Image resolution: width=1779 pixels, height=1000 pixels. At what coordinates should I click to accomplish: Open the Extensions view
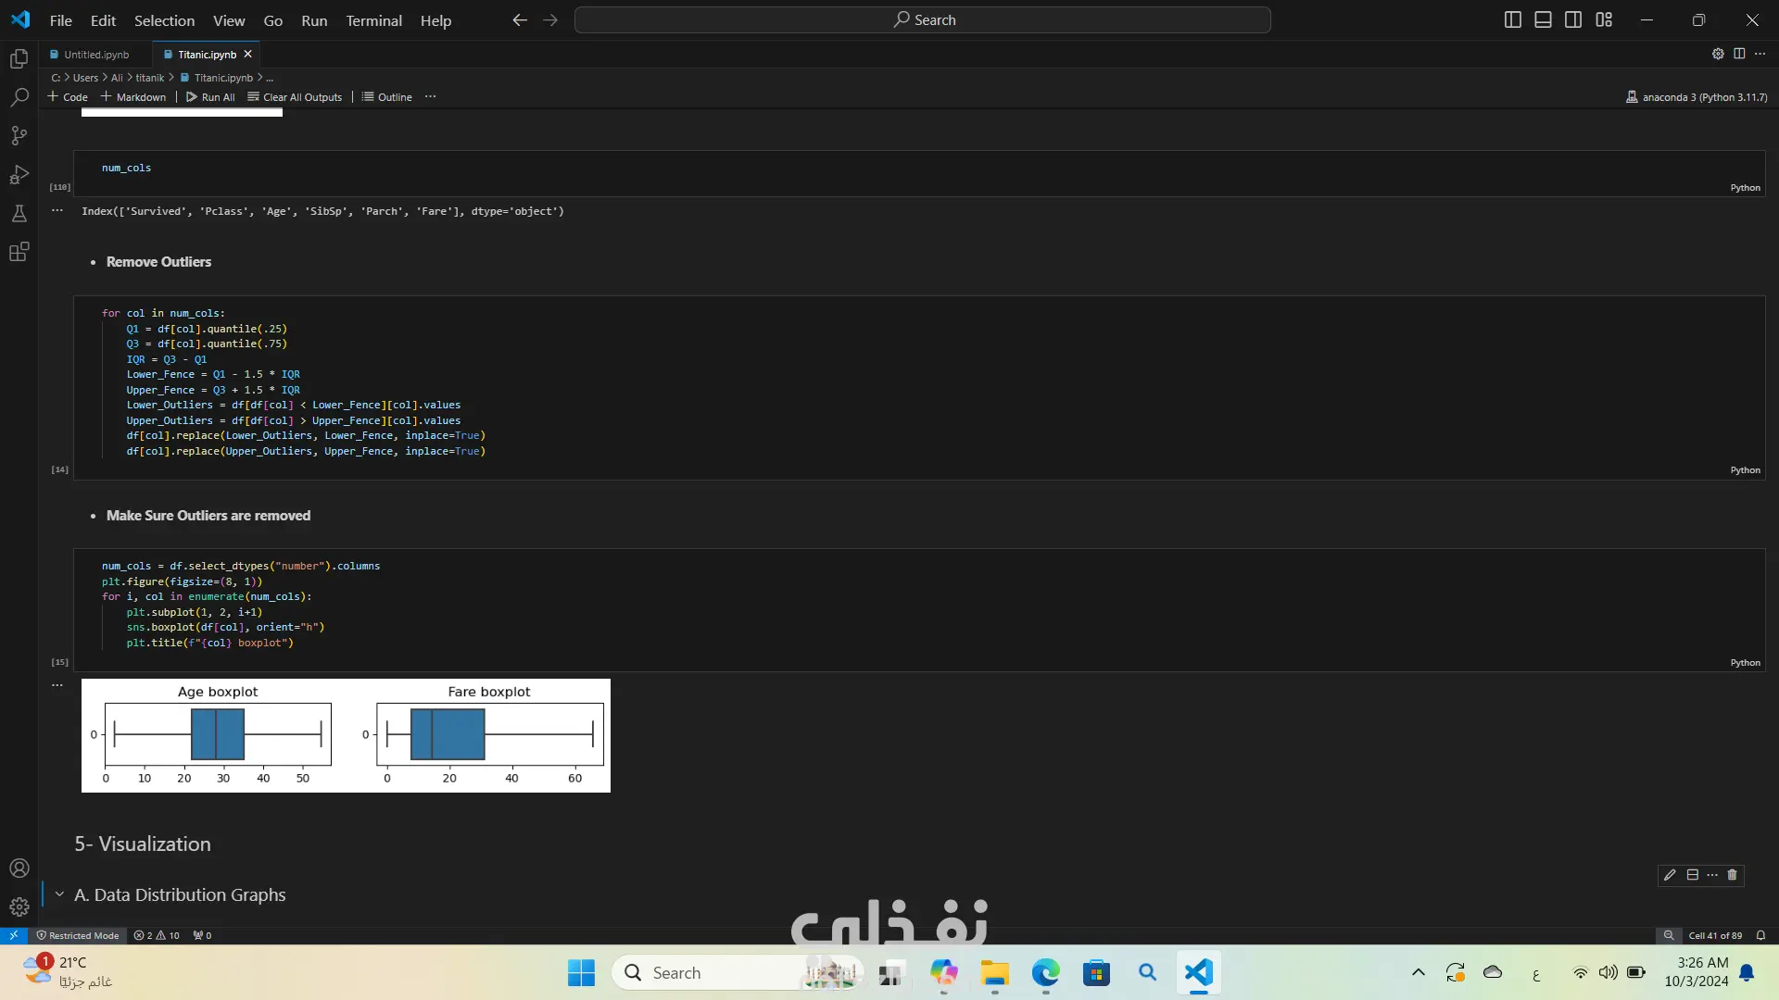click(19, 252)
